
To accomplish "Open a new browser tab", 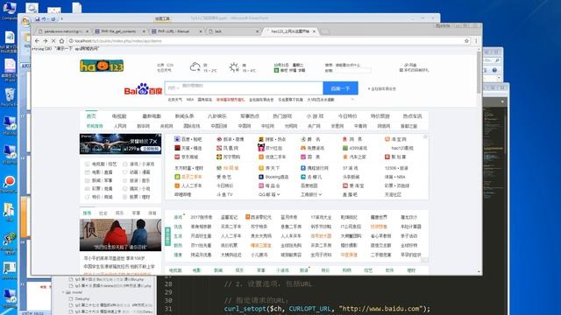I will point(325,31).
